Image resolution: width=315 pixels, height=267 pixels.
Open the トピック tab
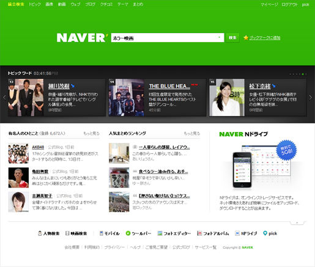pos(35,4)
